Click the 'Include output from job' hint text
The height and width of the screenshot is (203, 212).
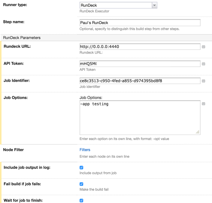click(x=98, y=173)
